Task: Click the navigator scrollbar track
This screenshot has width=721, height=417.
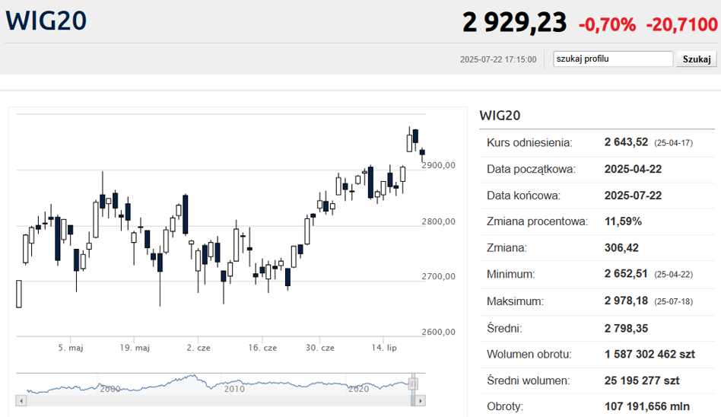Action: (x=221, y=400)
